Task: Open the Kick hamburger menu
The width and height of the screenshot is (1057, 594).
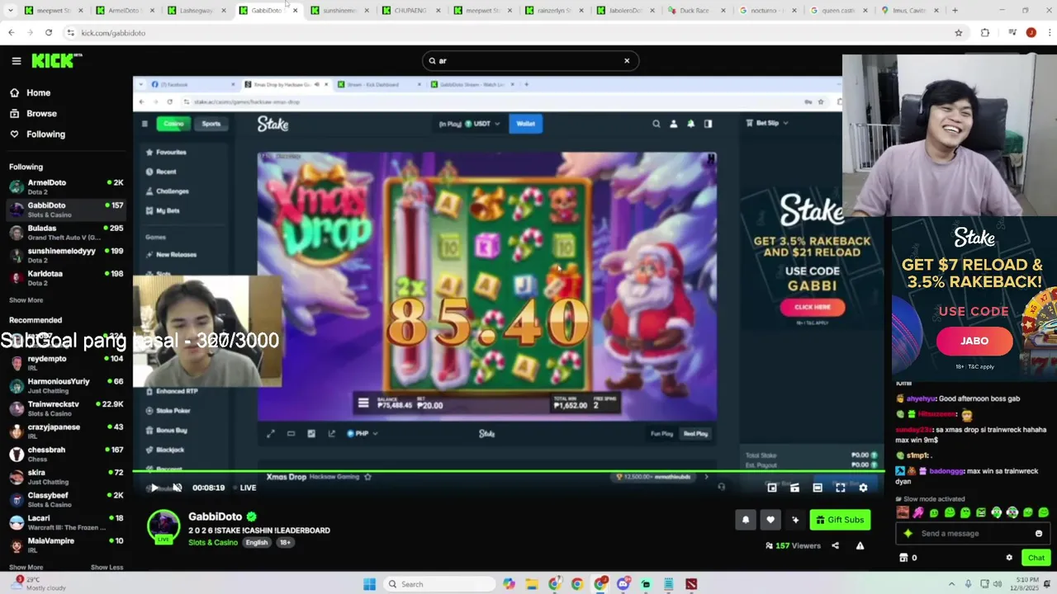Action: [16, 60]
